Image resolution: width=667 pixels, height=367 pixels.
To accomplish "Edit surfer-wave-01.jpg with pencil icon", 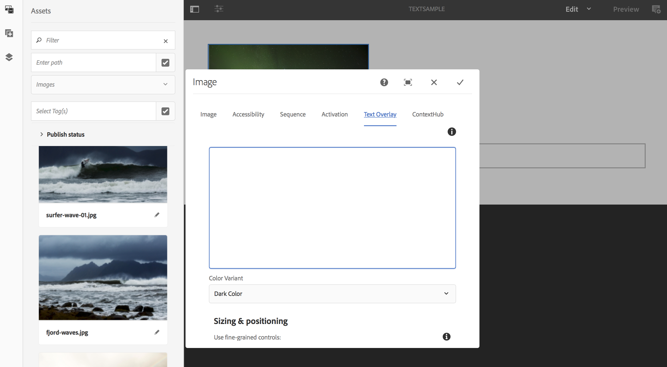I will pos(157,215).
